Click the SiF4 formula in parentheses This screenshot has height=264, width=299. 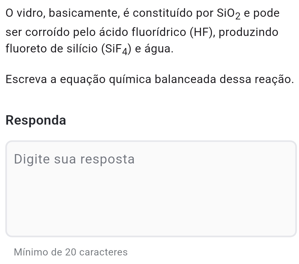[117, 49]
